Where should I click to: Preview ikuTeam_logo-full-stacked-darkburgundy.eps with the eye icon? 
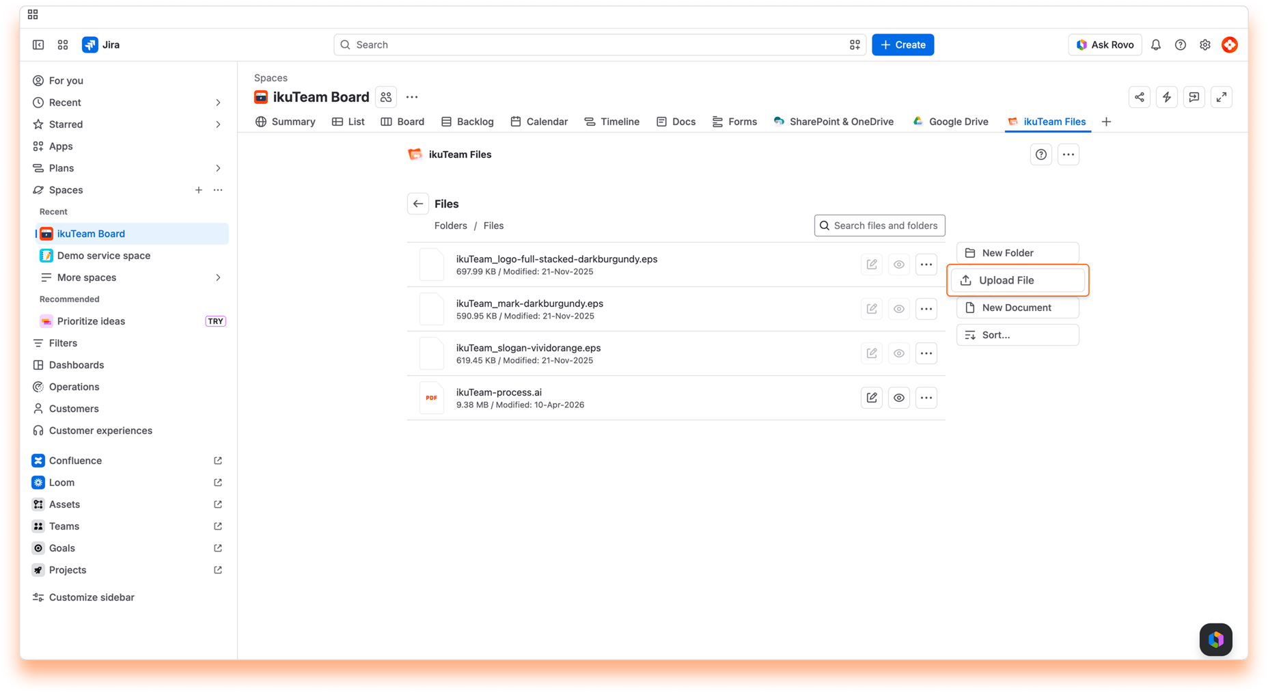click(x=899, y=264)
